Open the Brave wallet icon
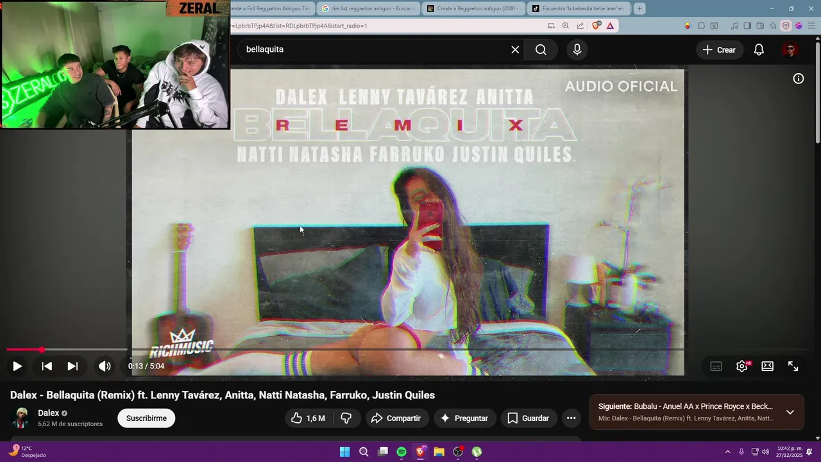This screenshot has width=821, height=462. click(x=761, y=26)
